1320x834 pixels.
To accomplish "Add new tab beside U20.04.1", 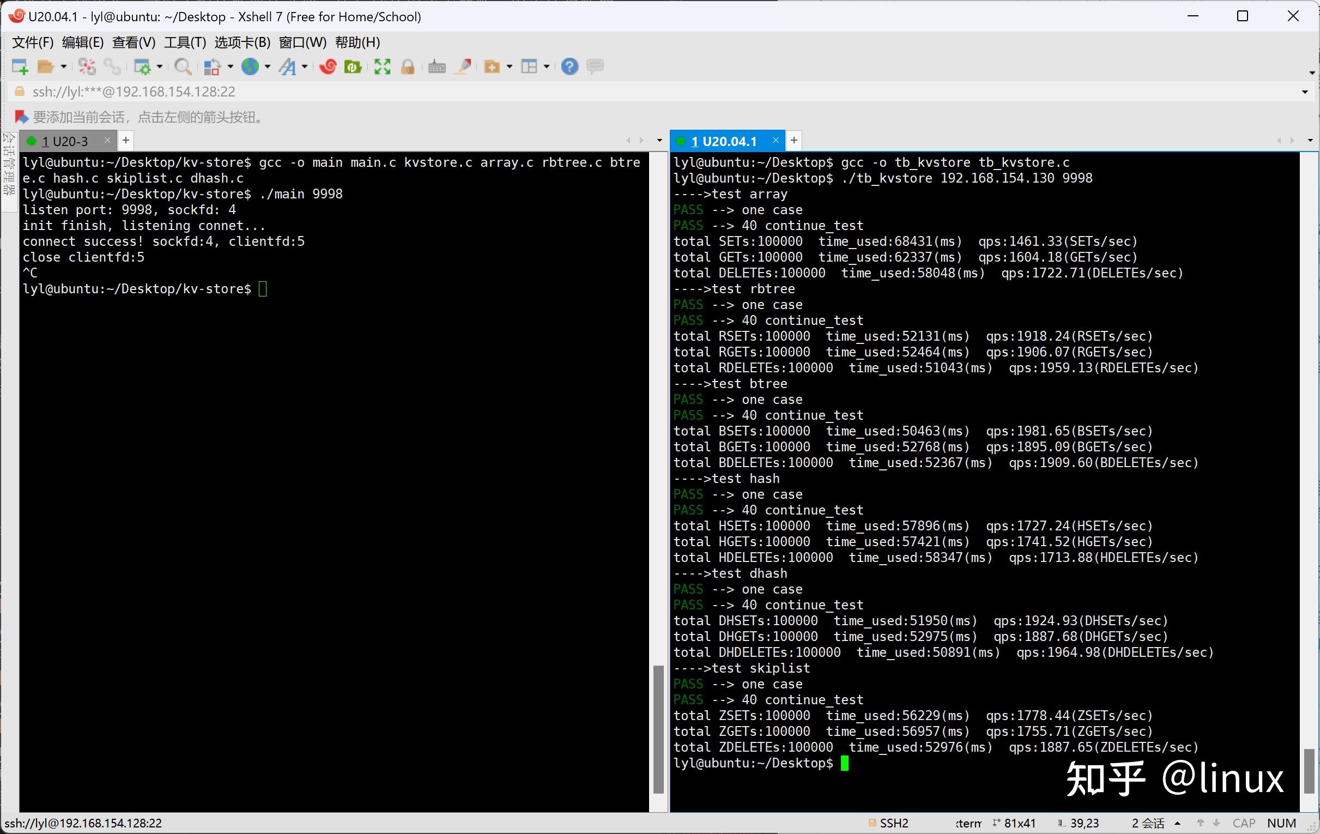I will tap(794, 141).
